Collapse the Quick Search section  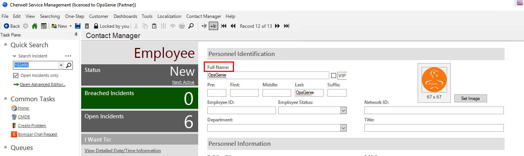pyautogui.click(x=6, y=45)
